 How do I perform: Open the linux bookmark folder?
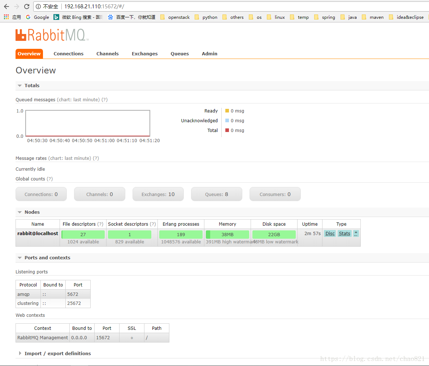point(276,17)
